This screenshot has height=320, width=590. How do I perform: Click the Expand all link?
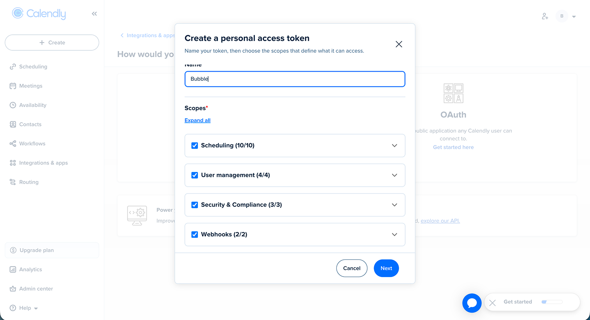197,120
